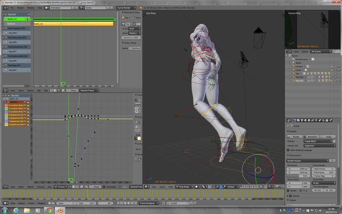Click the NLA editor type icon
342x214 pixels.
coord(6,90)
